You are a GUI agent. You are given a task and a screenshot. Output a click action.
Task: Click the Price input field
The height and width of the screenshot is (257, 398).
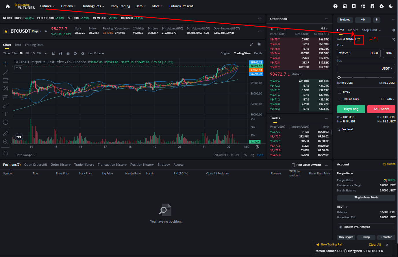[359, 53]
